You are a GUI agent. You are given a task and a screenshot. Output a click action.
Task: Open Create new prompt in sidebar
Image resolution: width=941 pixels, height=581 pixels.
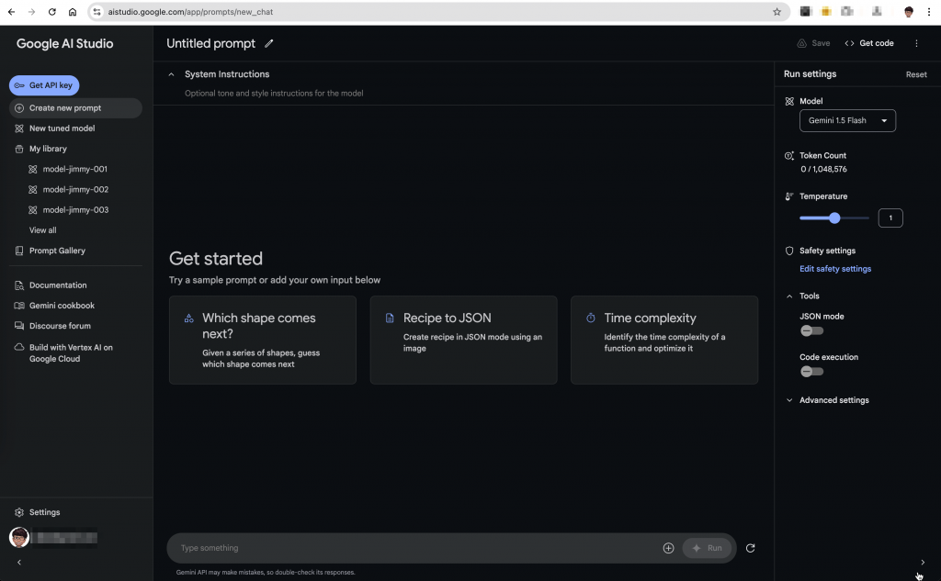pos(75,108)
